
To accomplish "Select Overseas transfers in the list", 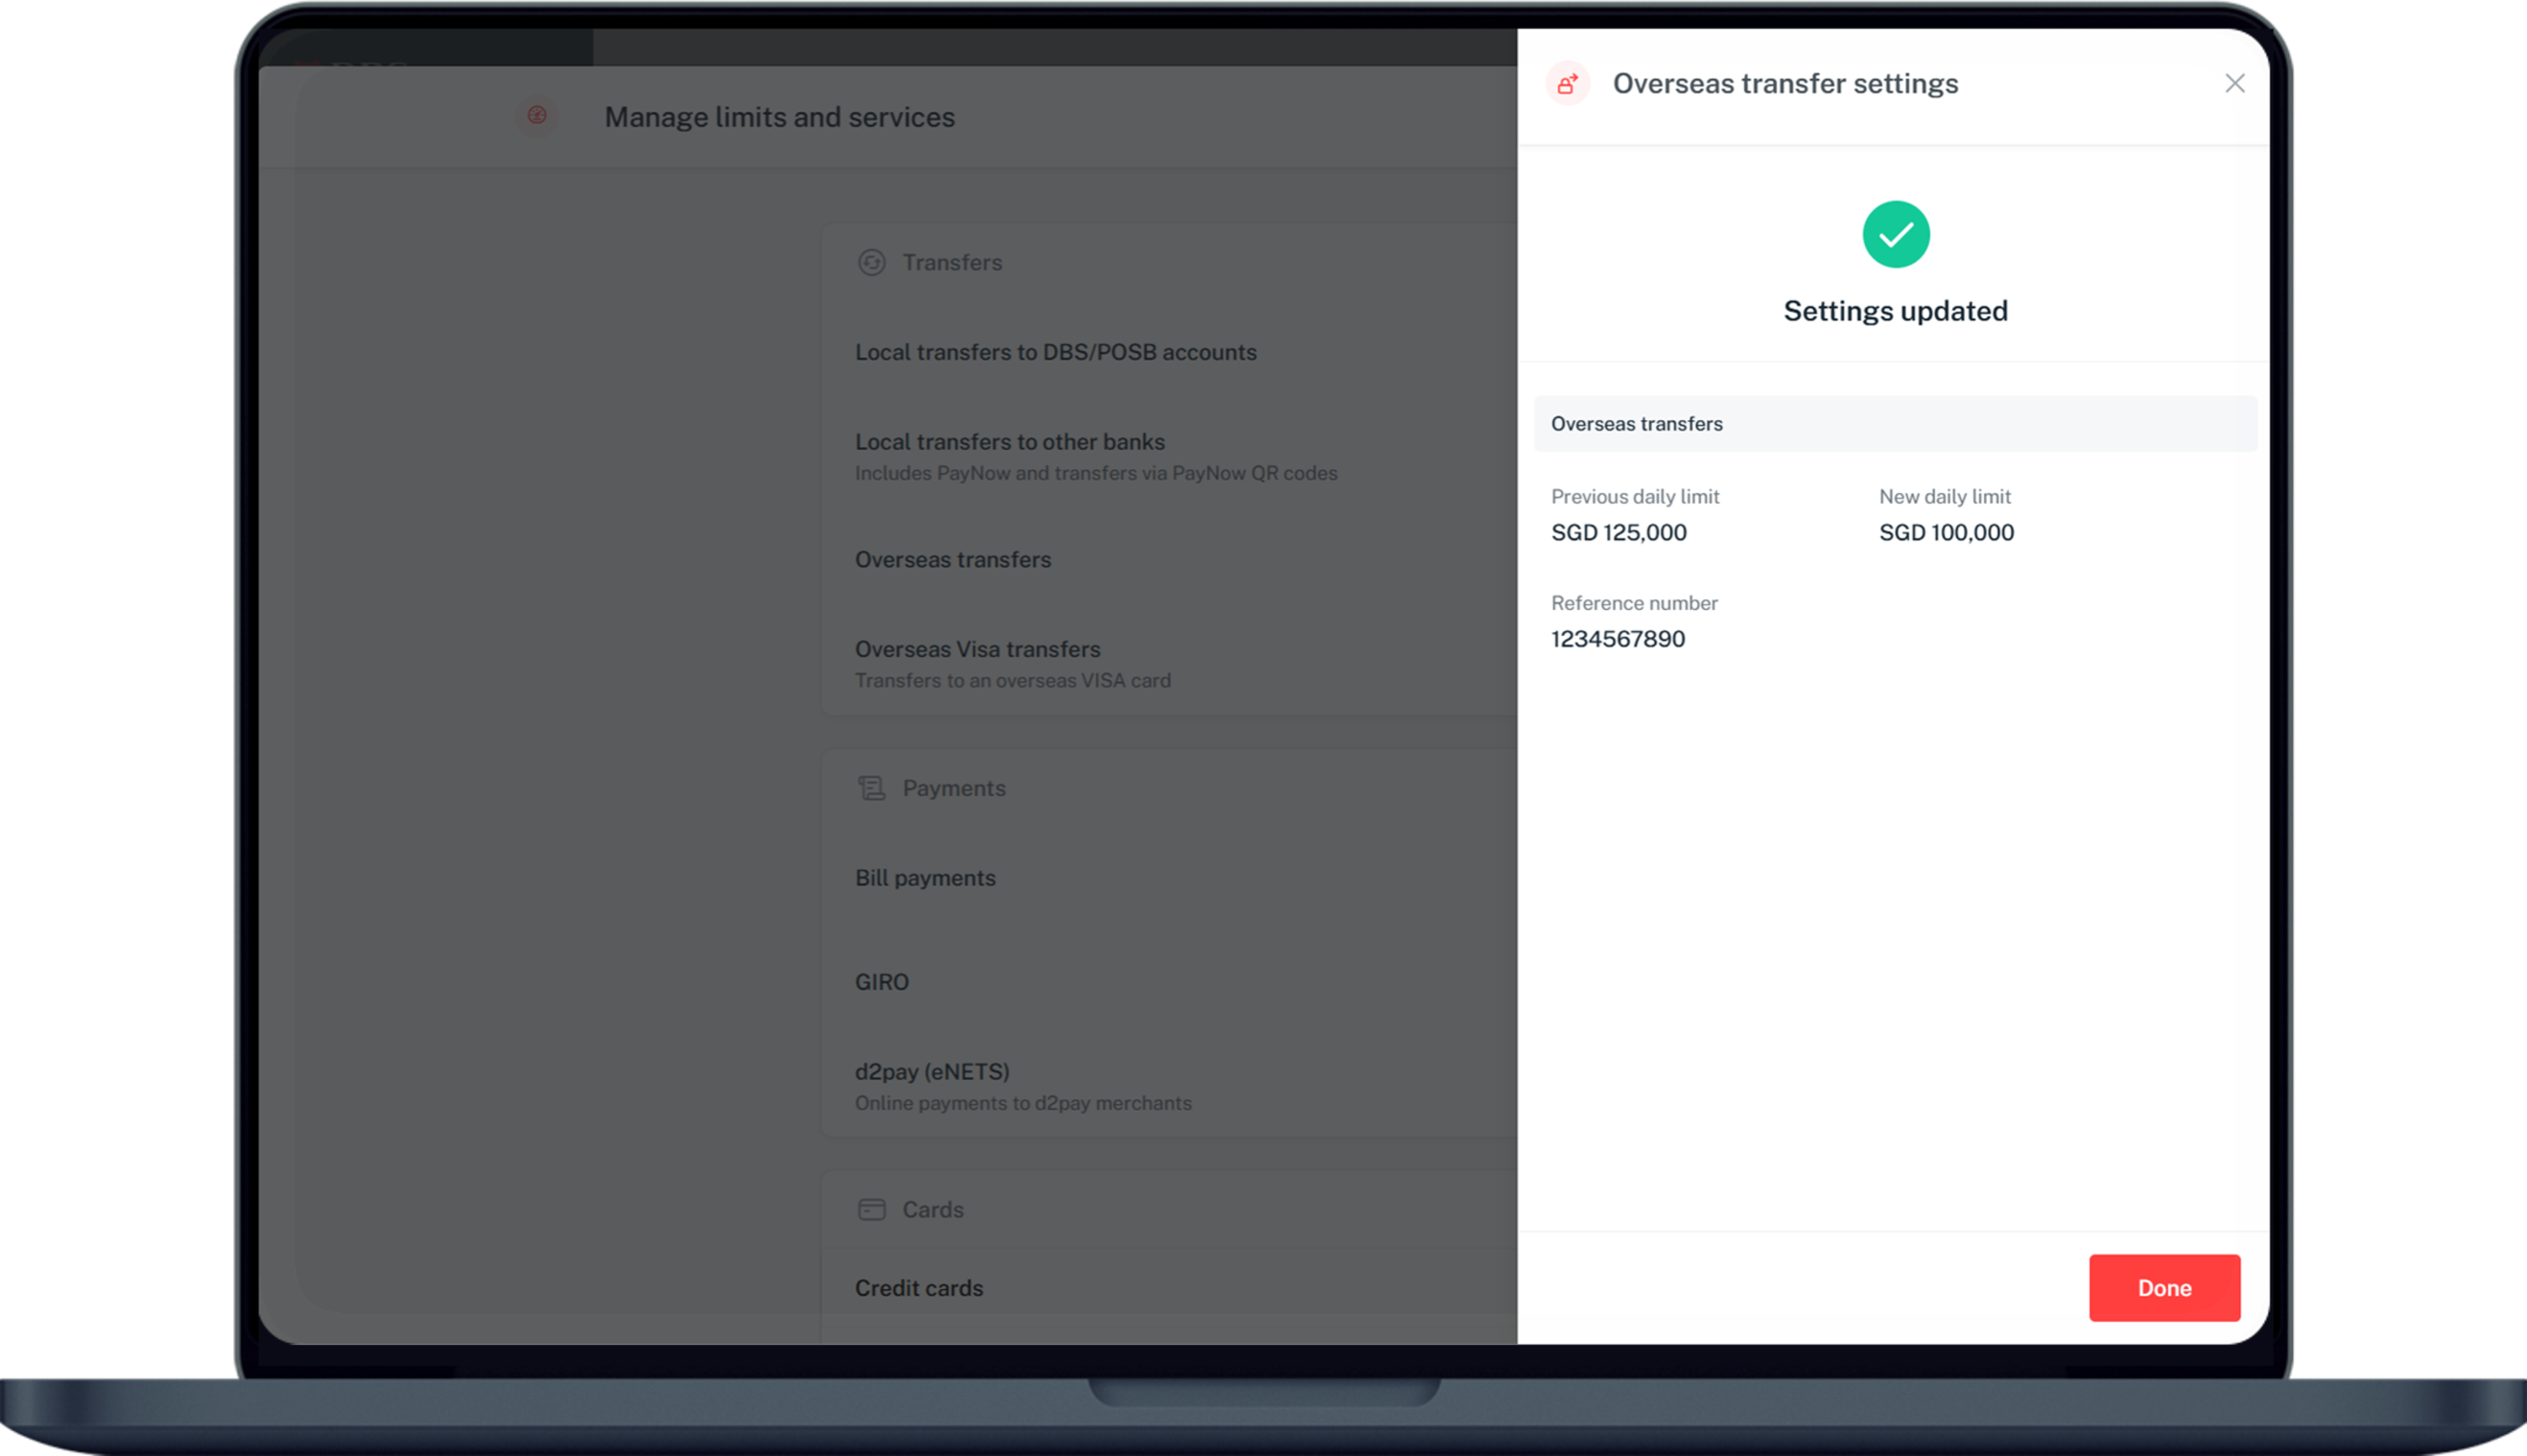I will [x=952, y=560].
